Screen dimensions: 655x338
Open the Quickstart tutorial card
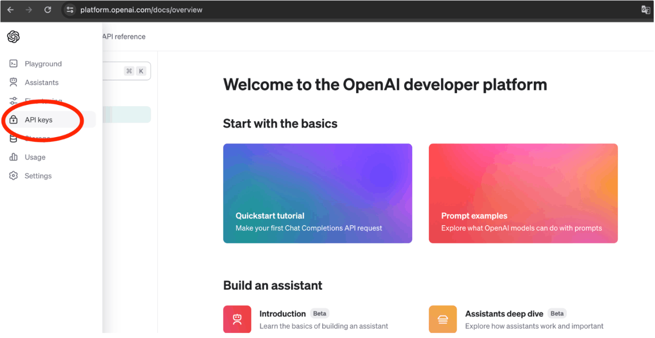[318, 193]
